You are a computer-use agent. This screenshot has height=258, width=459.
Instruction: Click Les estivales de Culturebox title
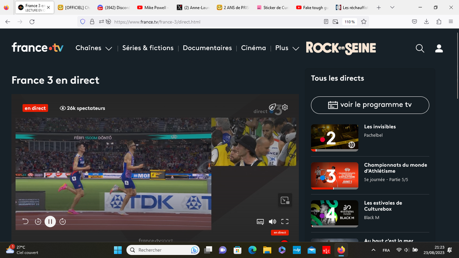click(x=383, y=206)
